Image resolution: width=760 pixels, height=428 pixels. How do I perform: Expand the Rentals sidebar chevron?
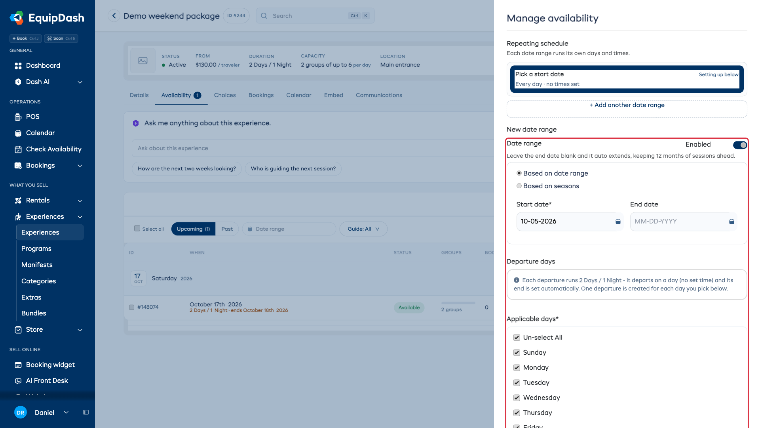click(80, 201)
